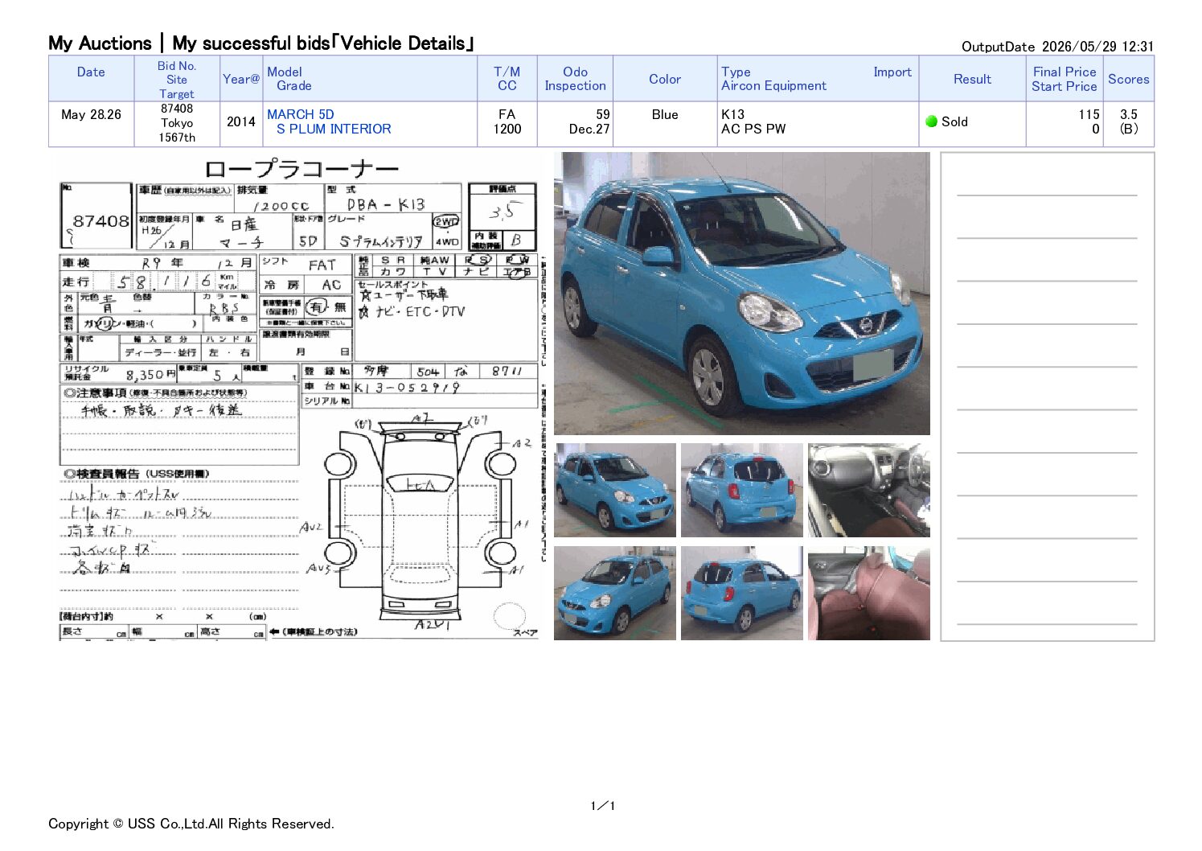Select the OutputDate 2026/05/29 12:31 text

click(1057, 47)
